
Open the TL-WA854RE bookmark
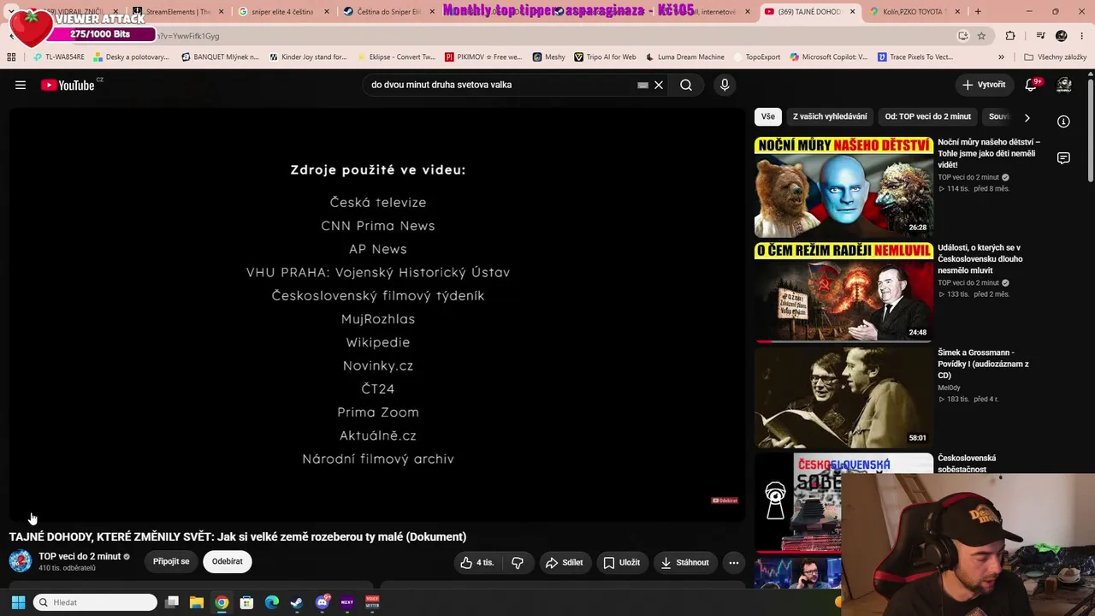[x=59, y=57]
